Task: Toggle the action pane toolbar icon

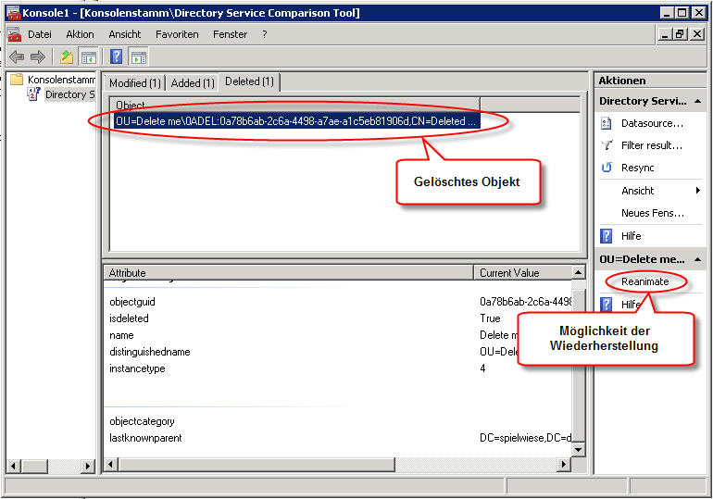Action: 139,57
